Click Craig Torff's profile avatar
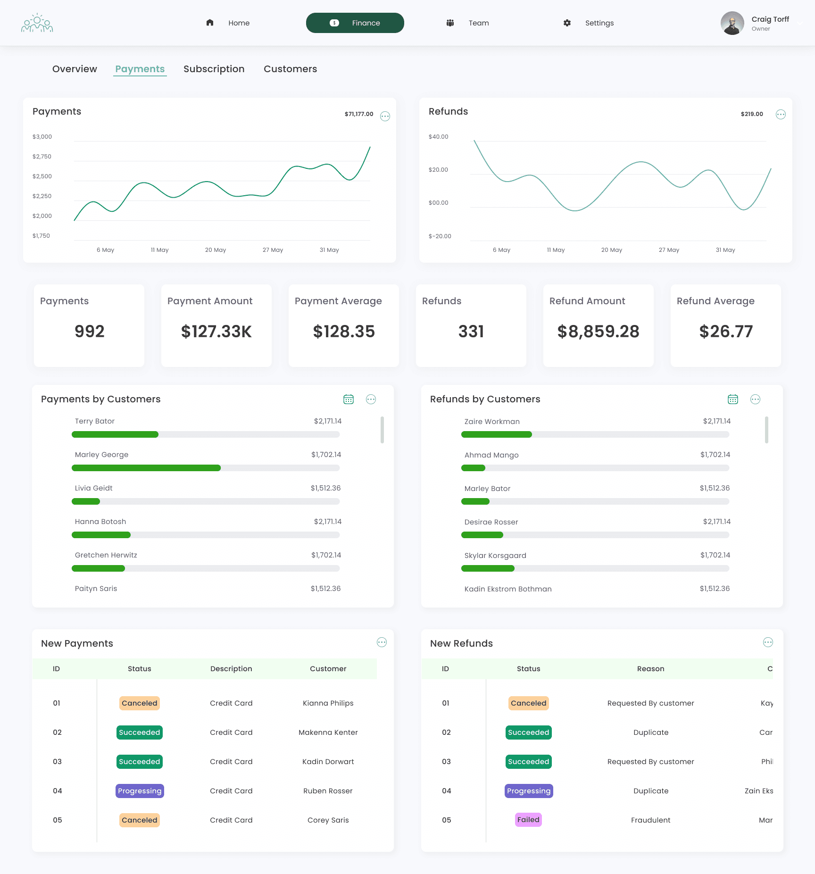Image resolution: width=815 pixels, height=874 pixels. [x=732, y=23]
